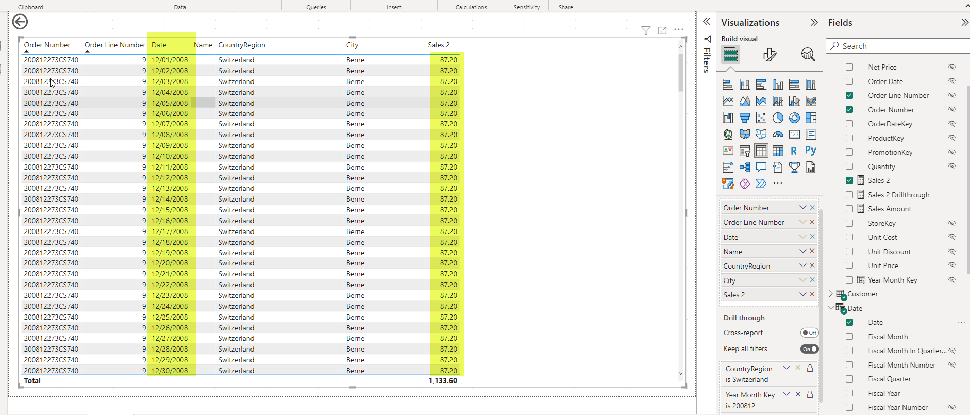The height and width of the screenshot is (415, 970).
Task: Check the Fiscal Month field
Action: click(849, 337)
